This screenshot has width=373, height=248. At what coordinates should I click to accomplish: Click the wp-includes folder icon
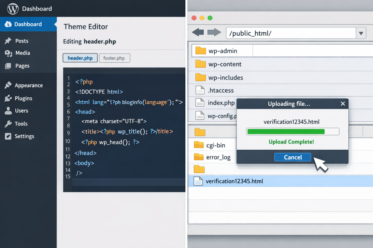[x=200, y=77]
